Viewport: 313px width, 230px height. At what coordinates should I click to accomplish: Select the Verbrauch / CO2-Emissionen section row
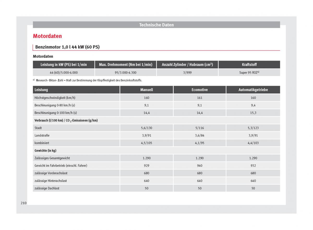pyautogui.click(x=66, y=120)
